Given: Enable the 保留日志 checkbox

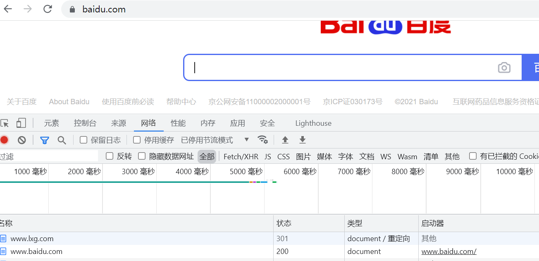Looking at the screenshot, I should 83,140.
